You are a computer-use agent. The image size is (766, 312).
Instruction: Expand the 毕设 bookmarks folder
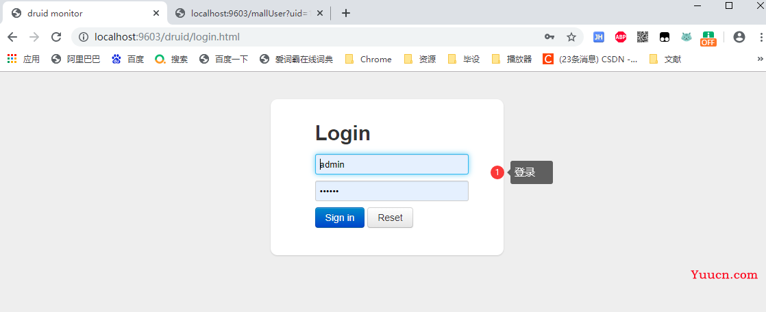(x=464, y=60)
